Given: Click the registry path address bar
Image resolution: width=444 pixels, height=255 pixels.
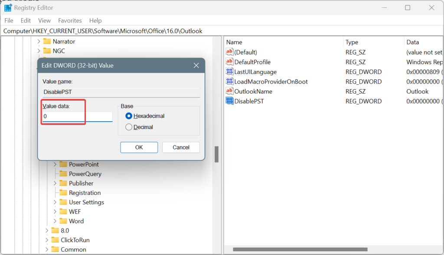Looking at the screenshot, I should pyautogui.click(x=222, y=31).
